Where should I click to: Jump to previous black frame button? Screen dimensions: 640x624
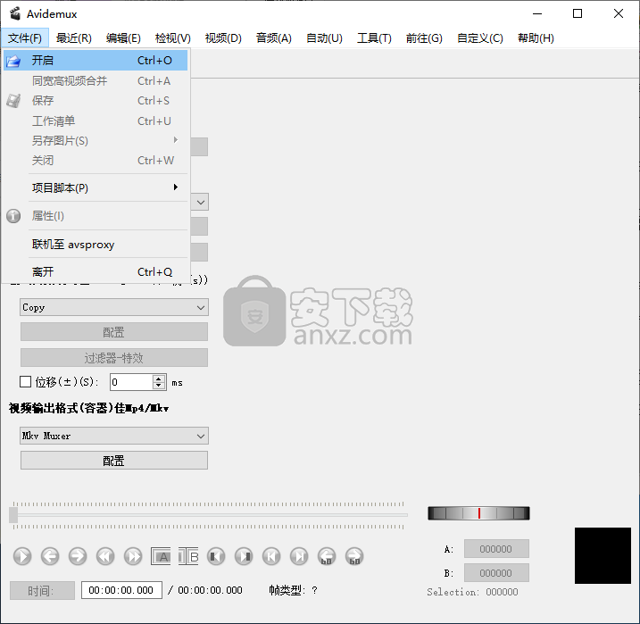216,556
